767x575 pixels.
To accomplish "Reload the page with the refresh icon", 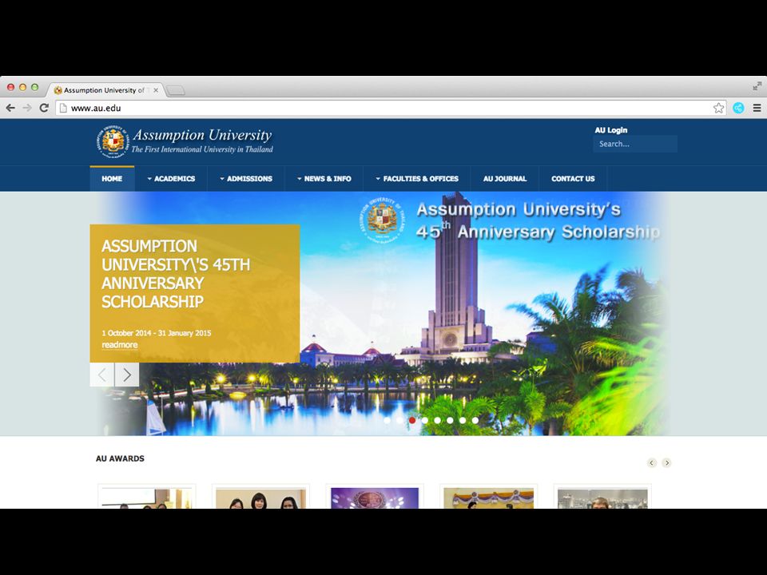I will (x=44, y=108).
